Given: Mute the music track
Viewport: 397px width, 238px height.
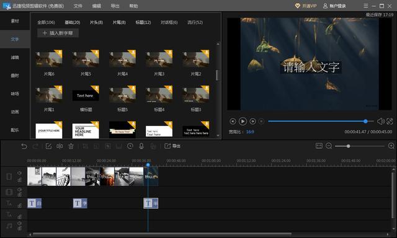Looking at the screenshot, I should tap(19, 223).
